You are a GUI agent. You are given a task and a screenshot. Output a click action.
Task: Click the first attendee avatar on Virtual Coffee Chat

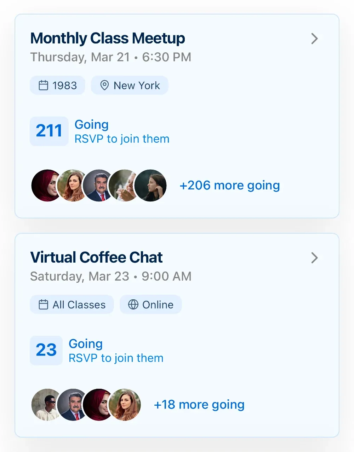pos(46,405)
